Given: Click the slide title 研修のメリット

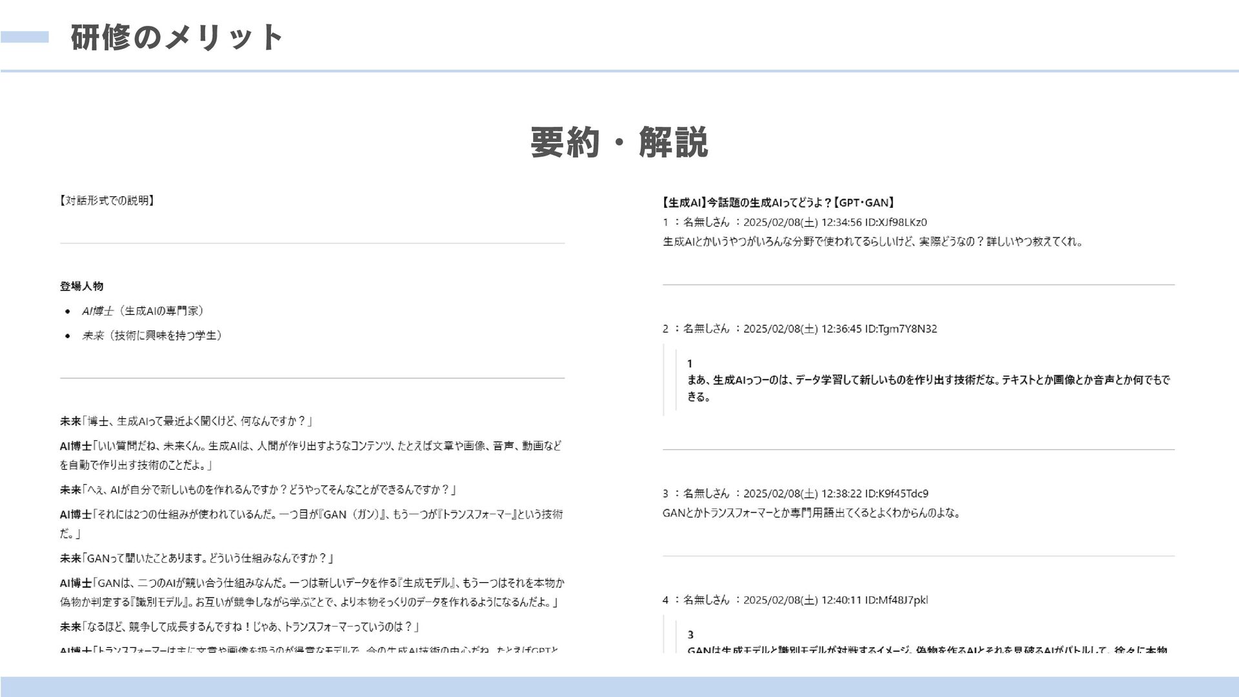Looking at the screenshot, I should coord(176,37).
